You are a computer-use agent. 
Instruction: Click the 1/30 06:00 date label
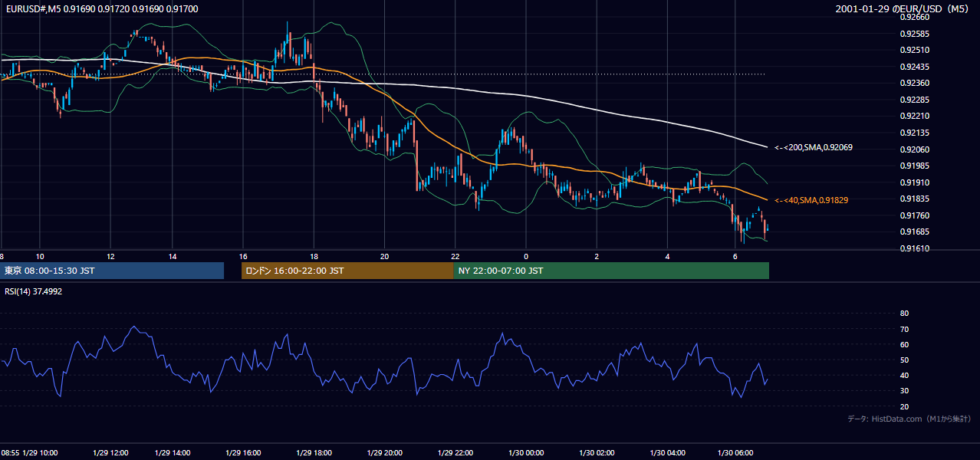click(735, 452)
